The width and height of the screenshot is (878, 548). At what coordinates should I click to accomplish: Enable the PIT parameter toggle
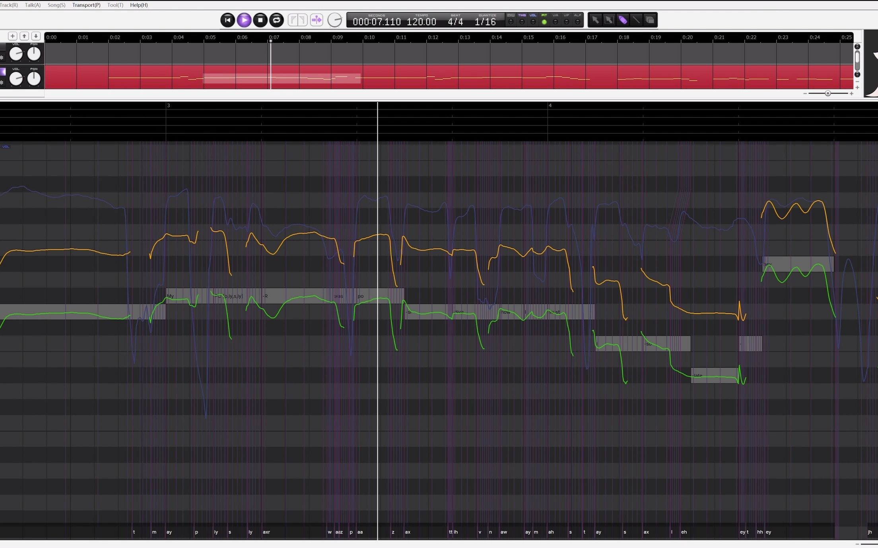(544, 22)
